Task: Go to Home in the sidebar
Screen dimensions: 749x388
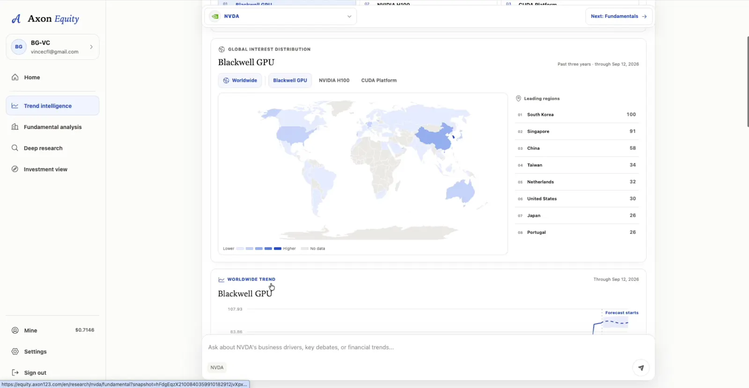Action: click(x=52, y=77)
